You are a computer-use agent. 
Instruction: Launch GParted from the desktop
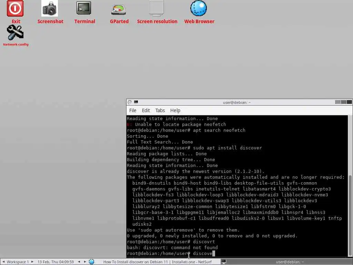(x=119, y=9)
